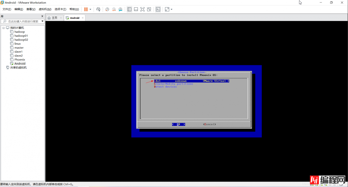Pause the running virtual machine
Viewport: 348px width, 187px height.
tap(86, 9)
